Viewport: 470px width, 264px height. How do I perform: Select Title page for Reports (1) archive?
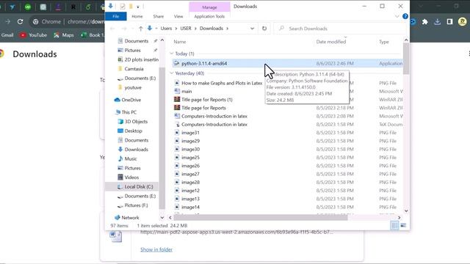point(207,100)
